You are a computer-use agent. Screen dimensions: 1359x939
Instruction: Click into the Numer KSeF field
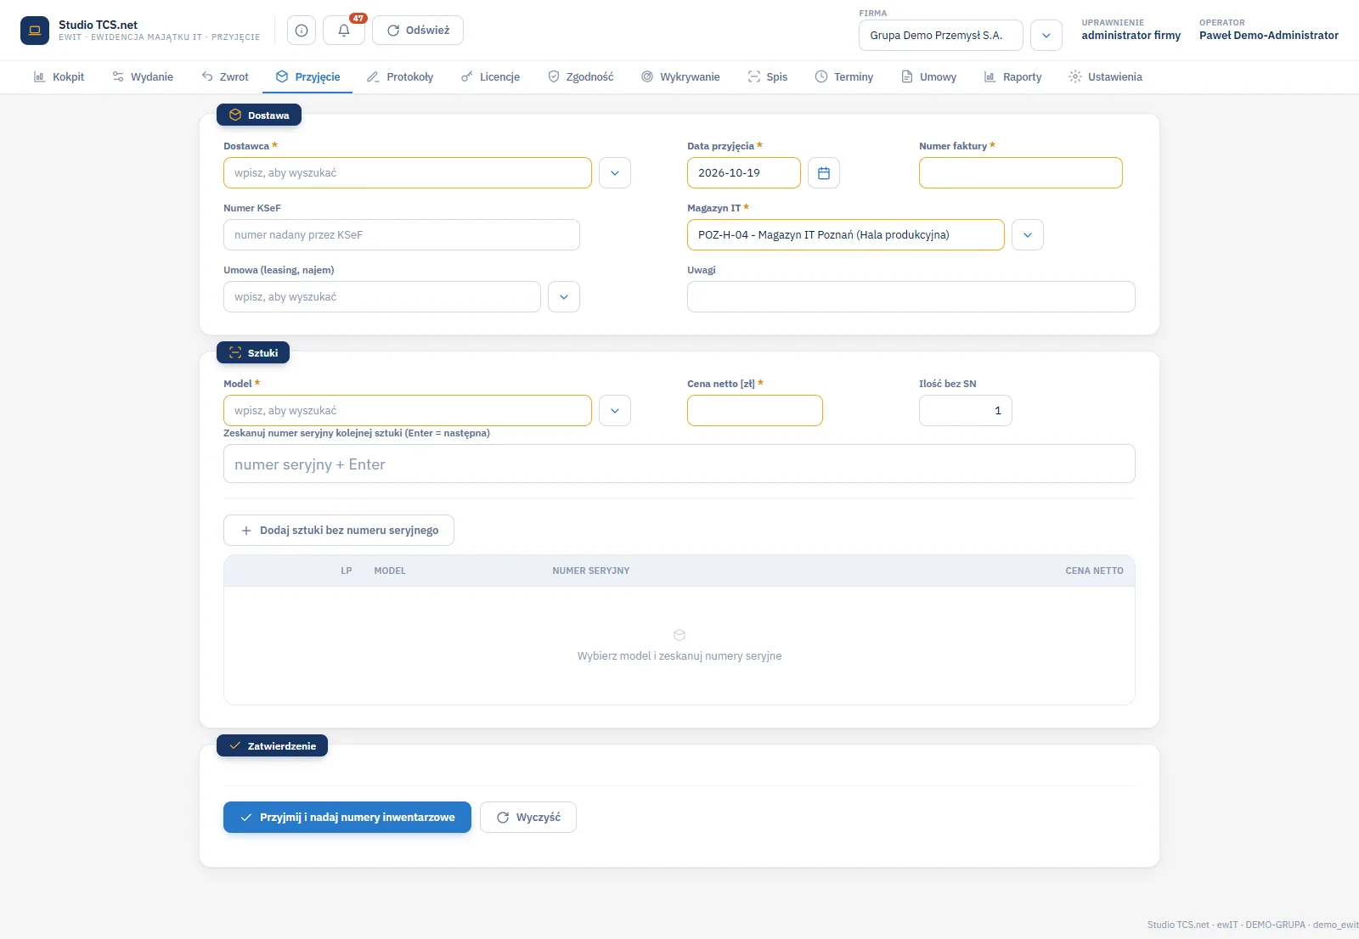coord(402,235)
